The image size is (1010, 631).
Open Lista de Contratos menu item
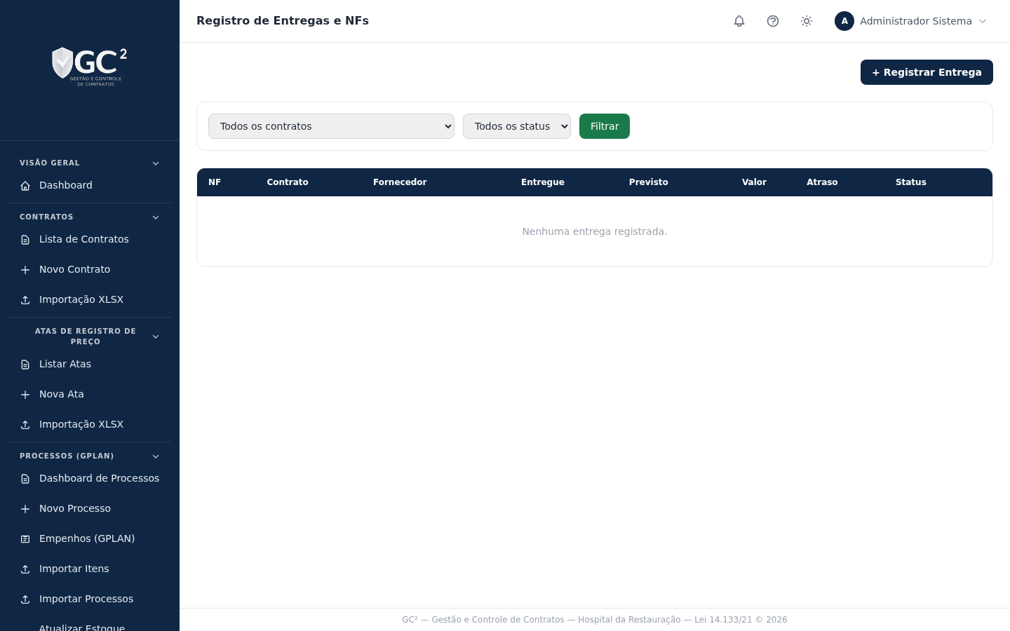pyautogui.click(x=90, y=239)
